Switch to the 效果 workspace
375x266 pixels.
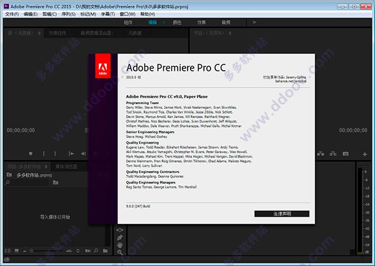[201, 23]
